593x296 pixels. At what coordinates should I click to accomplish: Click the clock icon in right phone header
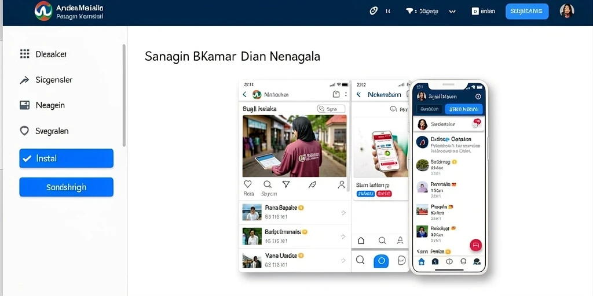pos(478,97)
